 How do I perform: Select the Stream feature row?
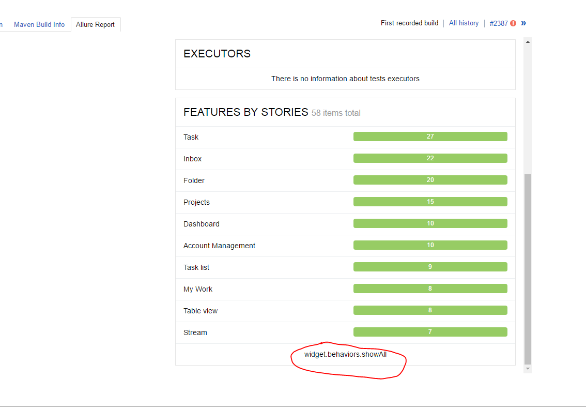pos(195,332)
